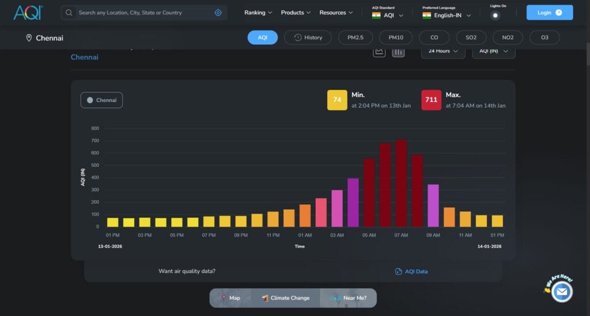Viewport: 590px width, 316px height.
Task: Select the bar chart view icon
Action: [398, 52]
